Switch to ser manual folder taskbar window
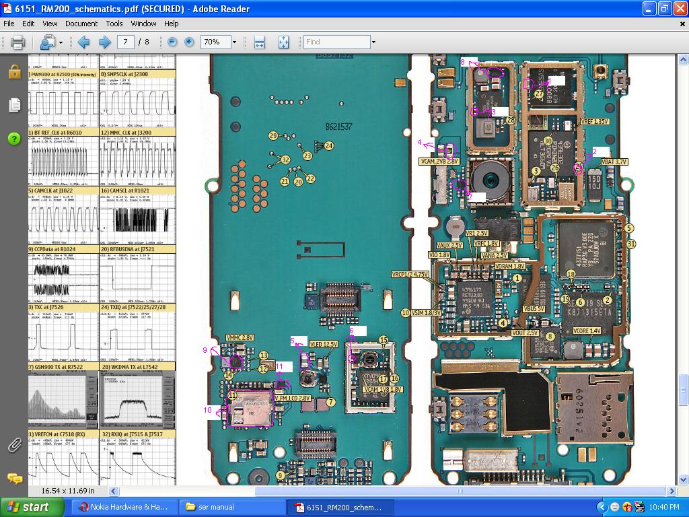Viewport: 689px width, 517px height. [232, 508]
